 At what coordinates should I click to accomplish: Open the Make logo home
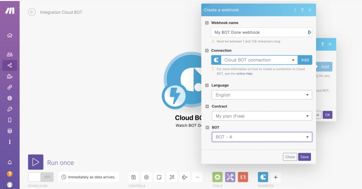click(x=10, y=10)
